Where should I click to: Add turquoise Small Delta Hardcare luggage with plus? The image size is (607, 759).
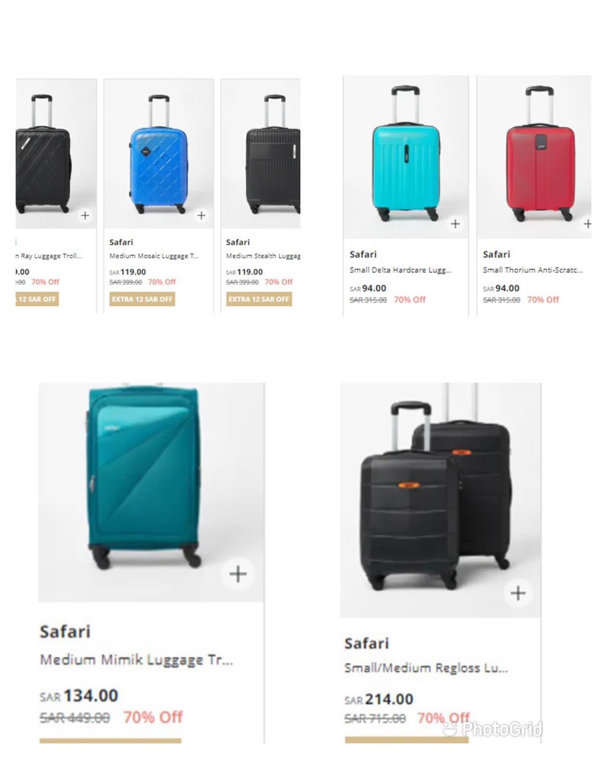click(455, 223)
